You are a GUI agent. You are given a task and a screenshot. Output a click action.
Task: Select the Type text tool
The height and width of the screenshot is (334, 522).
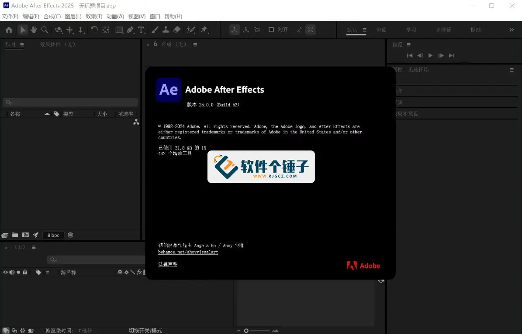141,30
